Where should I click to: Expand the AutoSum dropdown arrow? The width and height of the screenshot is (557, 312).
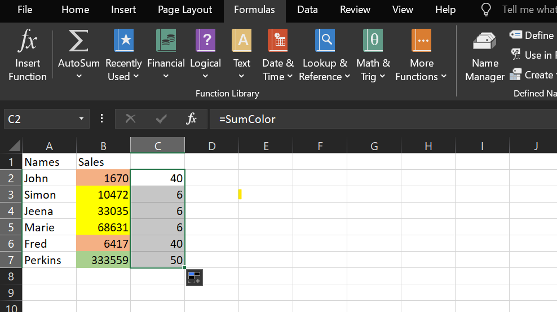pyautogui.click(x=79, y=76)
